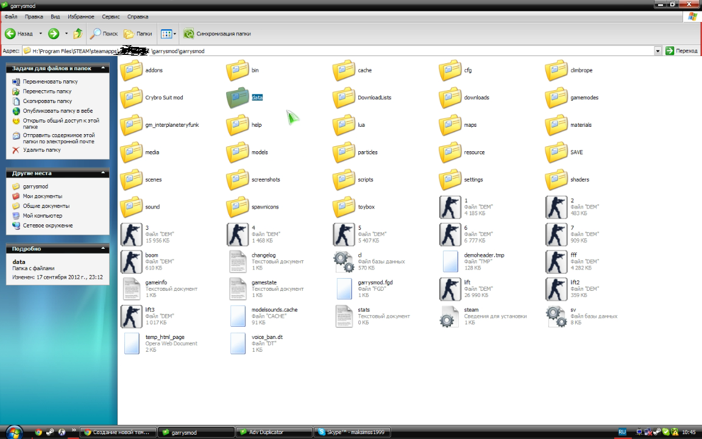
Task: Select the gameinfo text document name
Action: [x=156, y=283]
